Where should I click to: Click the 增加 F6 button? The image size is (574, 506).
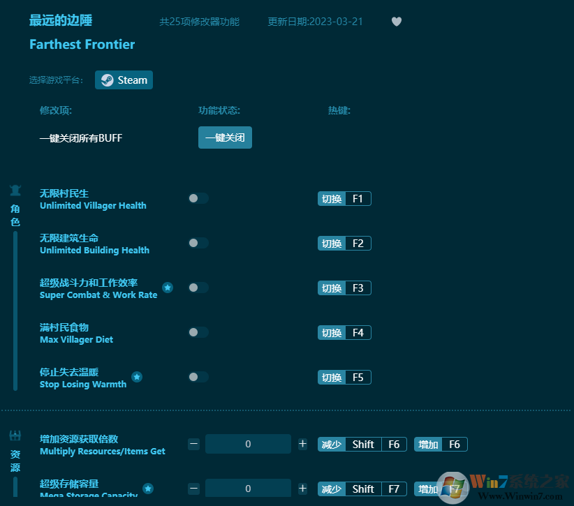coord(440,444)
